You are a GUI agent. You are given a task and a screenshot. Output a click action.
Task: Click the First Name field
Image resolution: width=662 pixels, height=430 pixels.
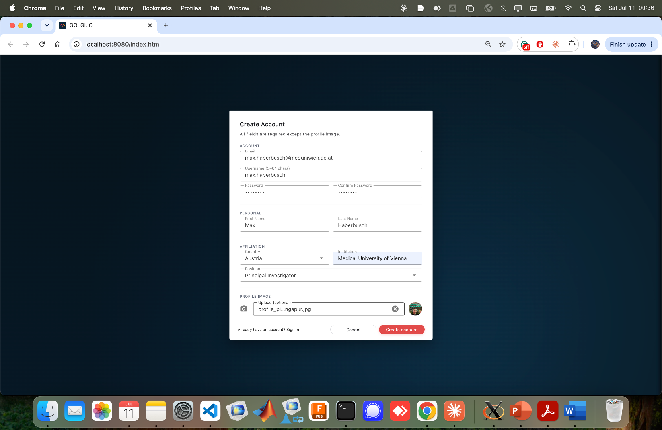(284, 225)
